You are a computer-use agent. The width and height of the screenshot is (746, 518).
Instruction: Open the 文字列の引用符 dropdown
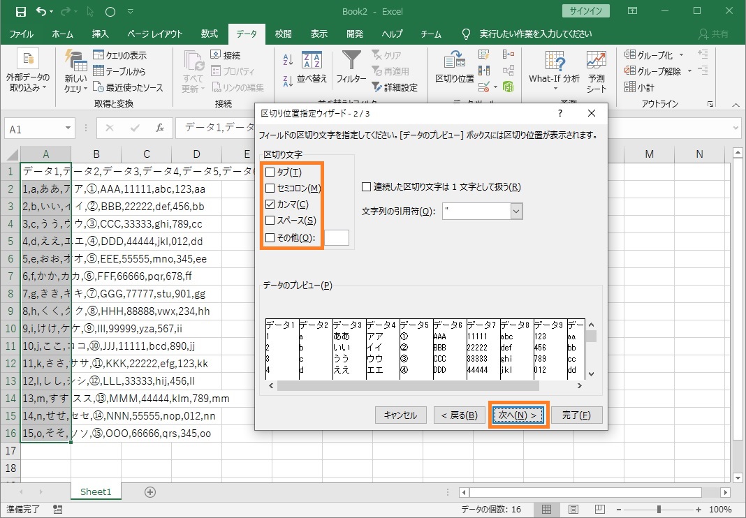517,212
